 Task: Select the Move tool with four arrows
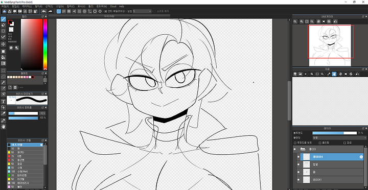point(3,44)
